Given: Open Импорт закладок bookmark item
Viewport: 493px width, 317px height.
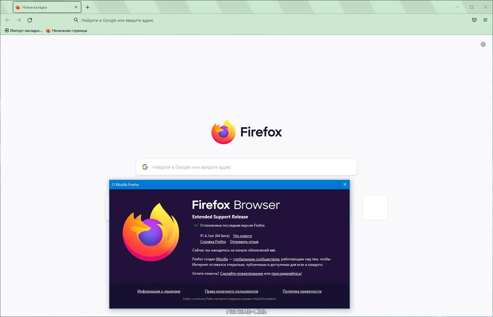Looking at the screenshot, I should [x=23, y=31].
